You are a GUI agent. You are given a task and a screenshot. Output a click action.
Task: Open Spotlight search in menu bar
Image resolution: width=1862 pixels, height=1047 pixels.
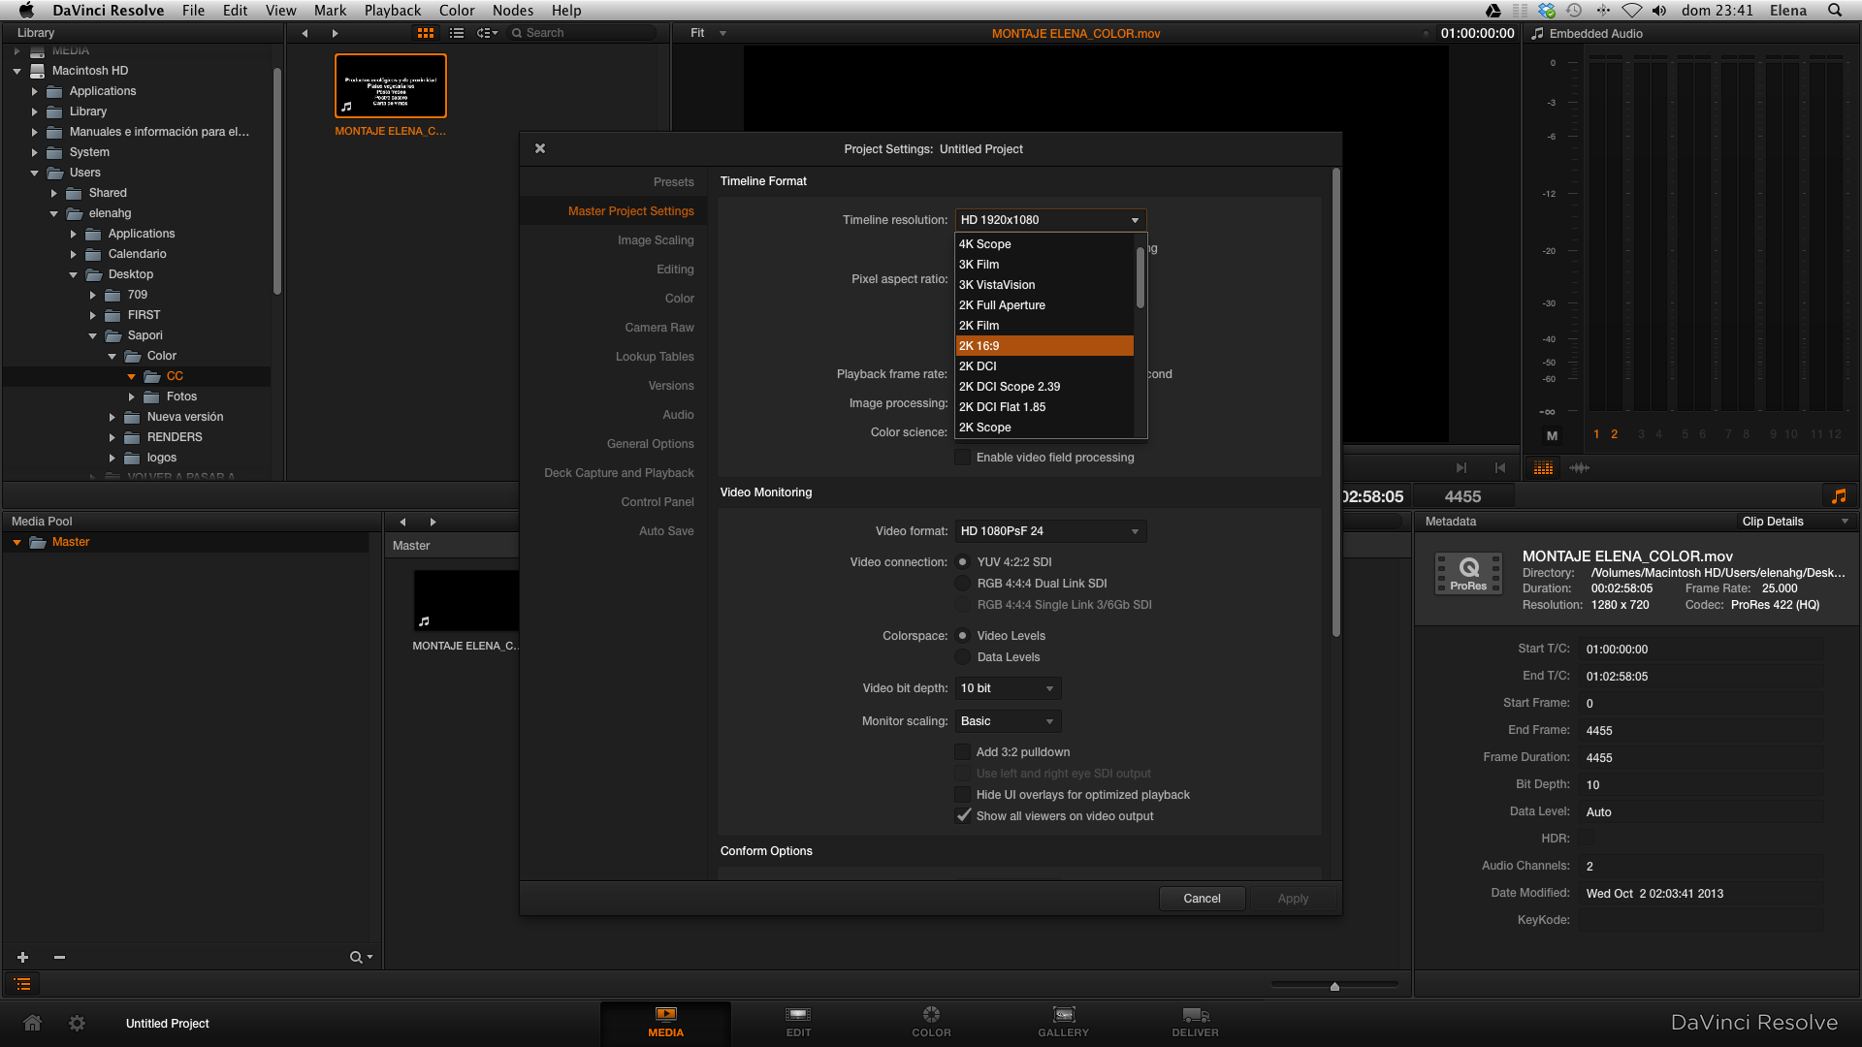point(1835,11)
